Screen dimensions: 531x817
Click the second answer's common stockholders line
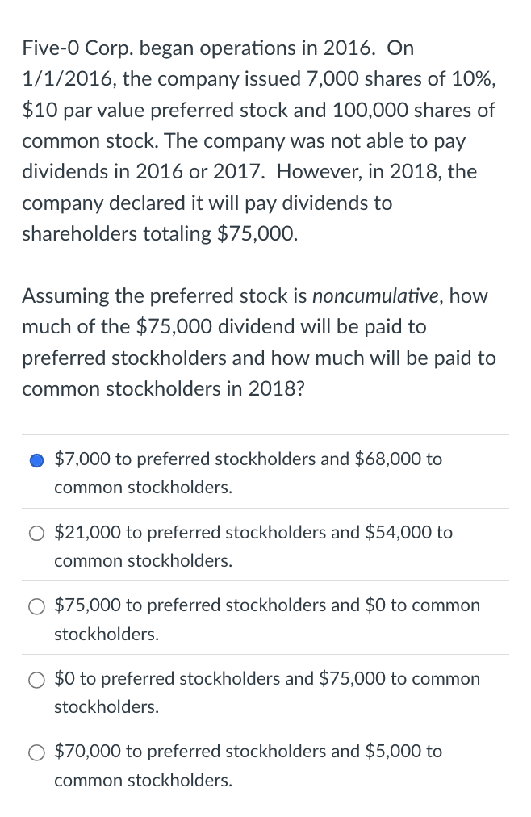coord(143,561)
